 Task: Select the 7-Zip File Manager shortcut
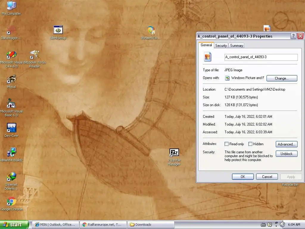[174, 157]
